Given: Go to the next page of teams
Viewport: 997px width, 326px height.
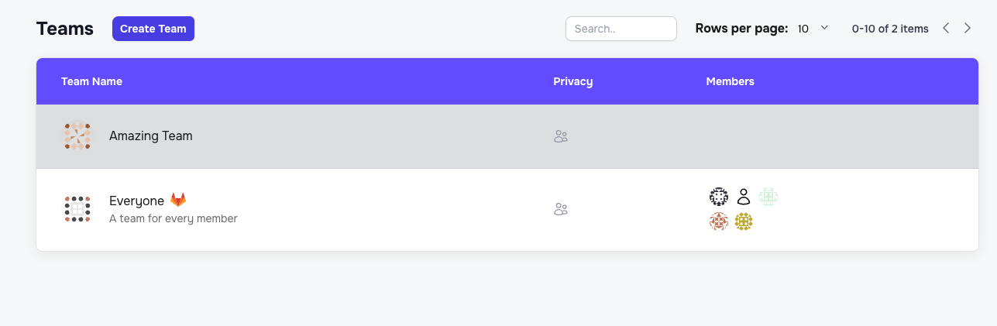Looking at the screenshot, I should (968, 29).
